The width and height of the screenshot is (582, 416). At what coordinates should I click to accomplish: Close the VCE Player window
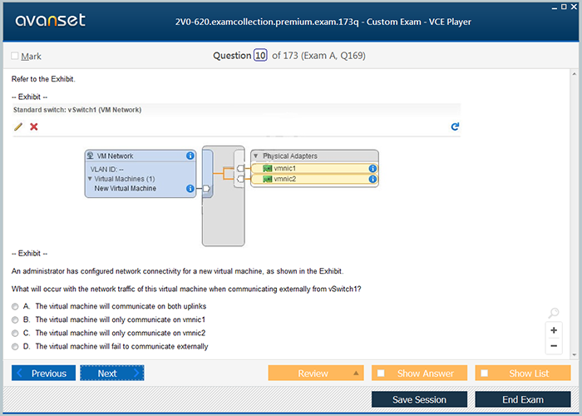[574, 7]
